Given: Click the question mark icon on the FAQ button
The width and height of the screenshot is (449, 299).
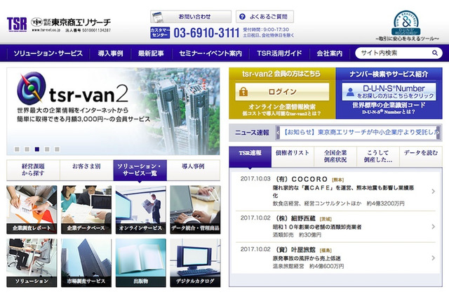Looking at the screenshot, I should point(242,17).
